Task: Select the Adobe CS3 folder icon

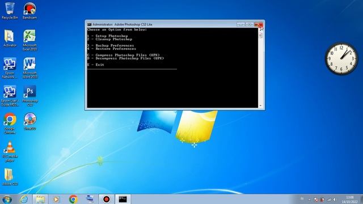Action: (x=10, y=177)
